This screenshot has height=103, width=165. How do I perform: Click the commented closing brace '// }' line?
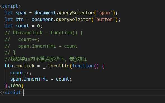[10, 53]
